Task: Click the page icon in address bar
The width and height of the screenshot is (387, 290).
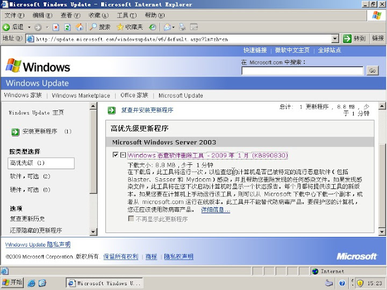Action: pos(30,39)
